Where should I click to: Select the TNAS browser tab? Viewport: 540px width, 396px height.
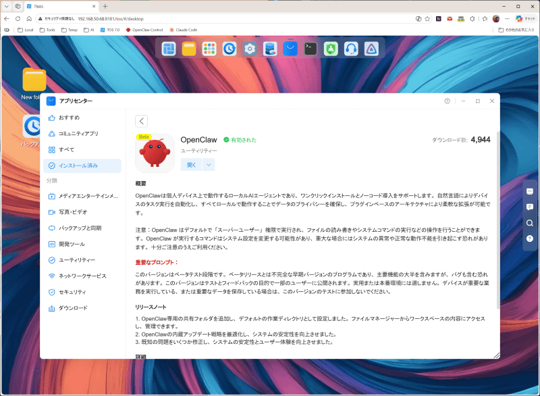(61, 6)
